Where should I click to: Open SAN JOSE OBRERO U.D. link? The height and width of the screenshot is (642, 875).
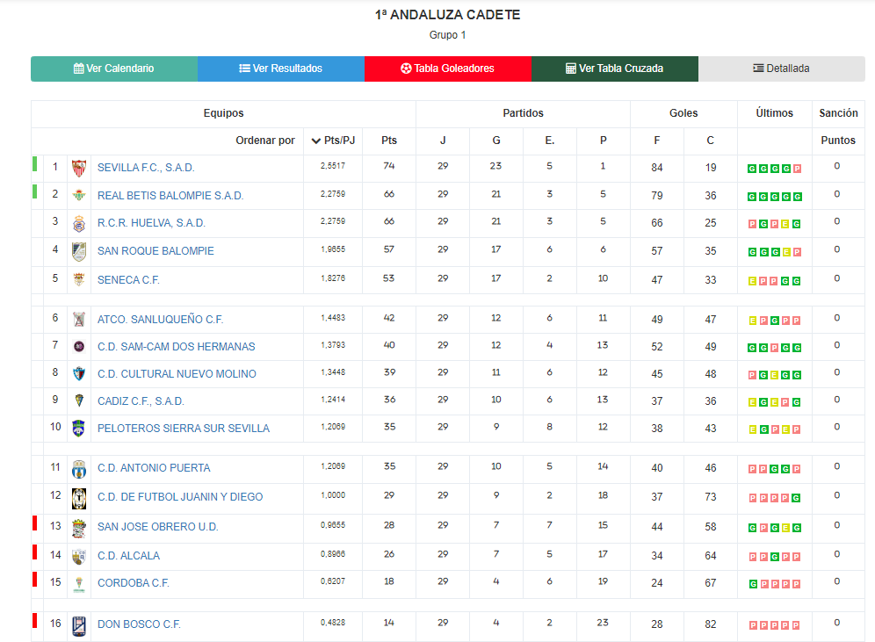coord(158,527)
